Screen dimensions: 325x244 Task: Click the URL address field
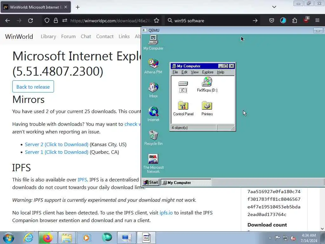pyautogui.click(x=110, y=21)
